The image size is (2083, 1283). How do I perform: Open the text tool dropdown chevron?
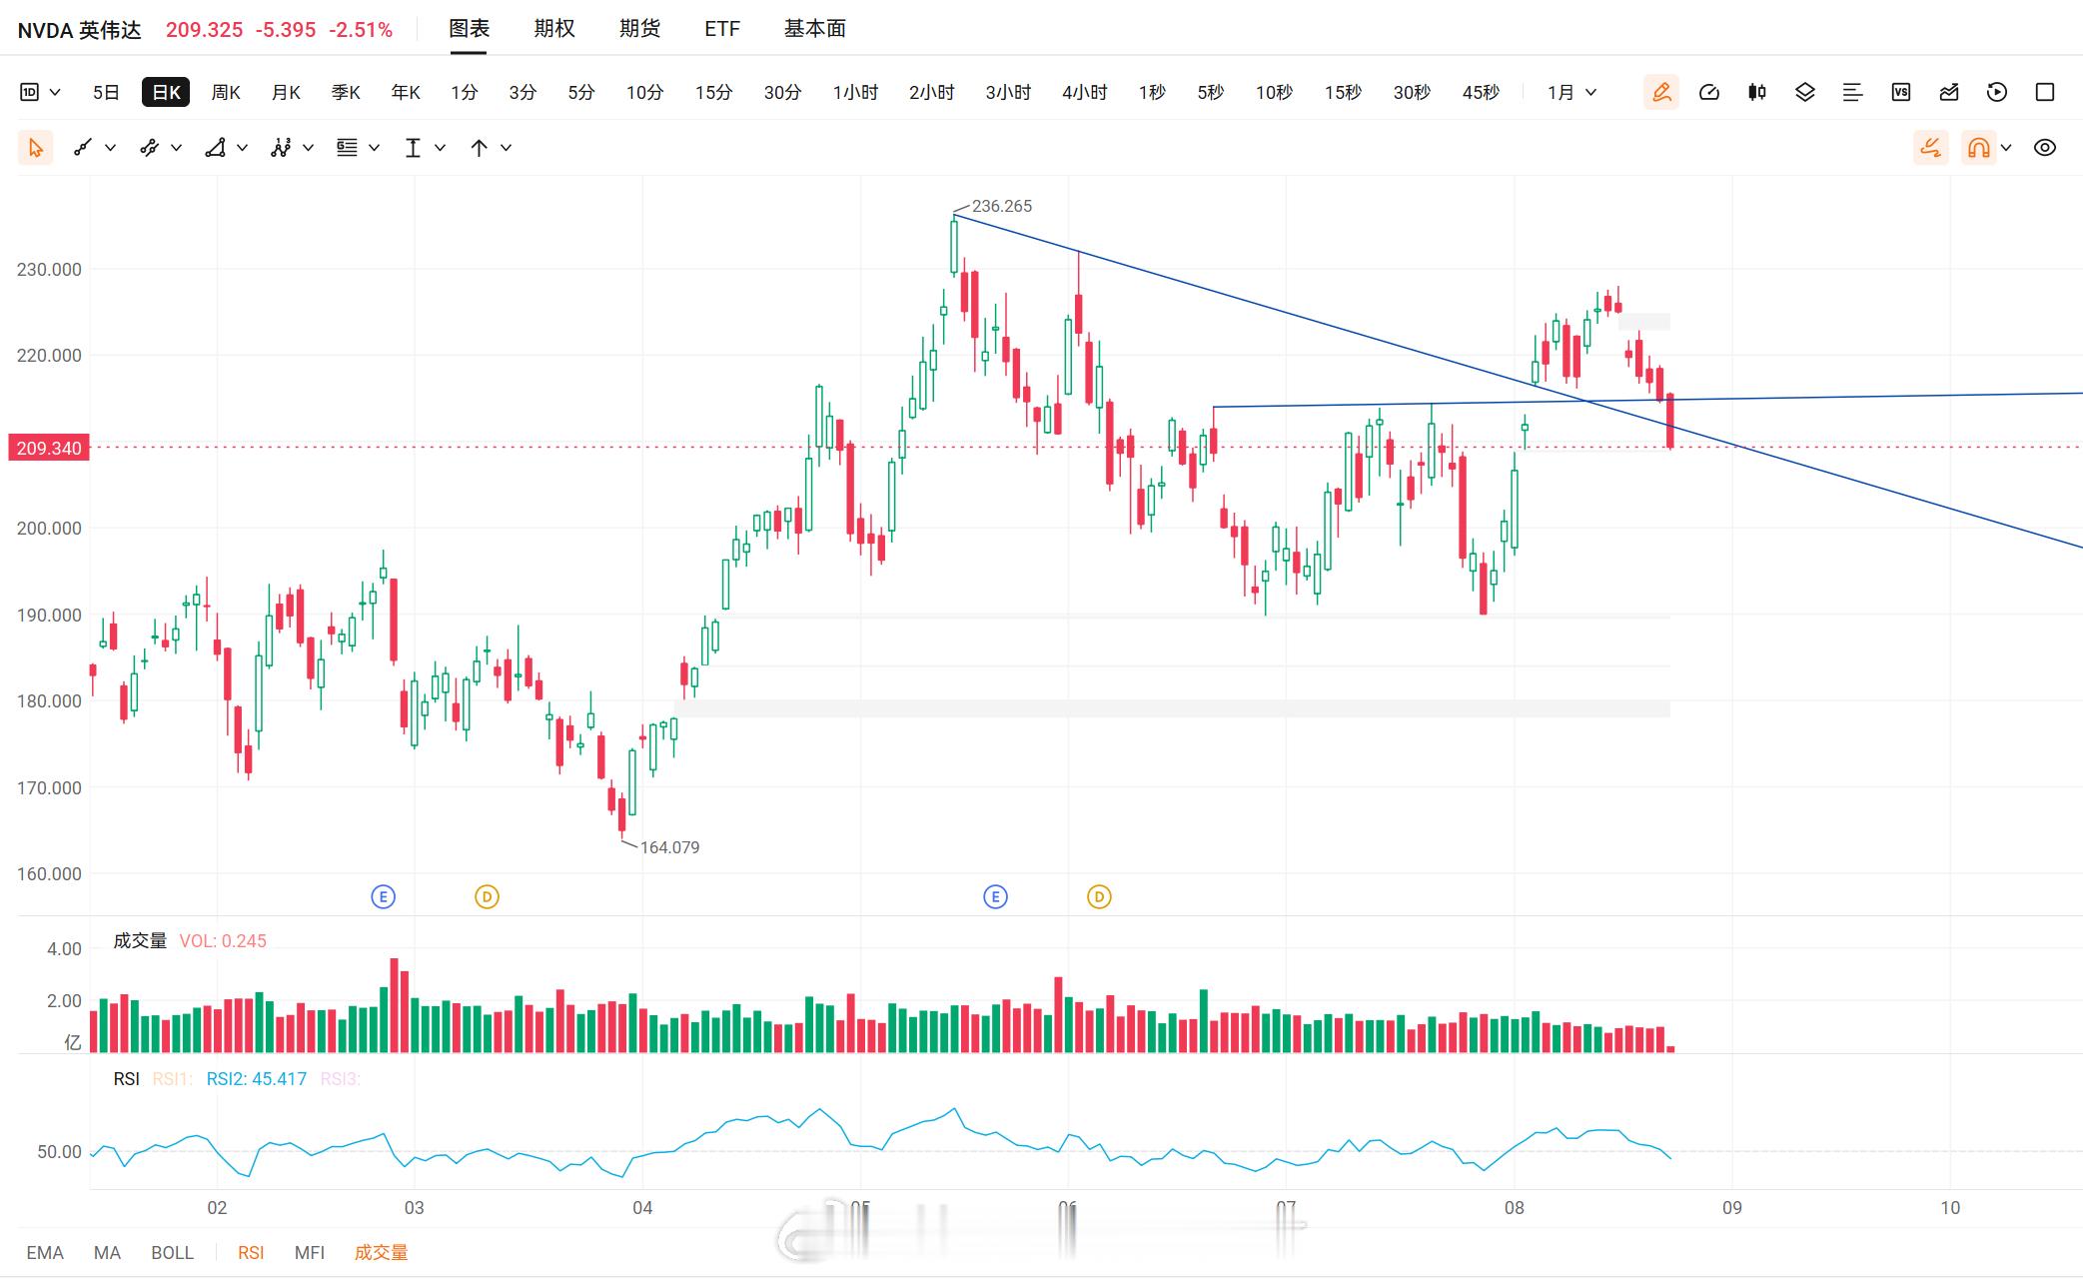(441, 148)
